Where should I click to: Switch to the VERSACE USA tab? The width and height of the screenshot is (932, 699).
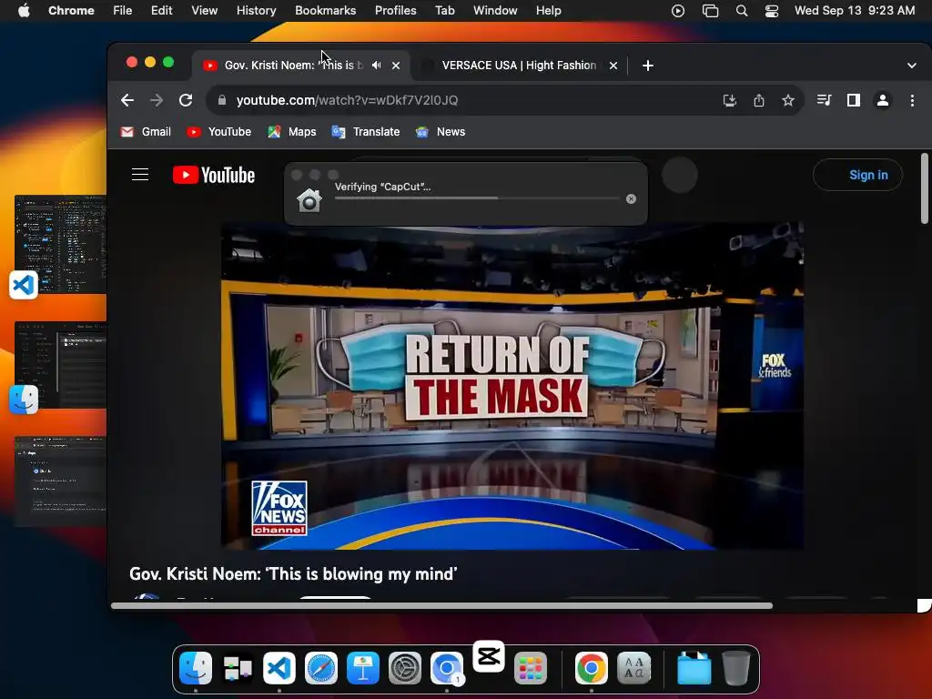(x=519, y=66)
